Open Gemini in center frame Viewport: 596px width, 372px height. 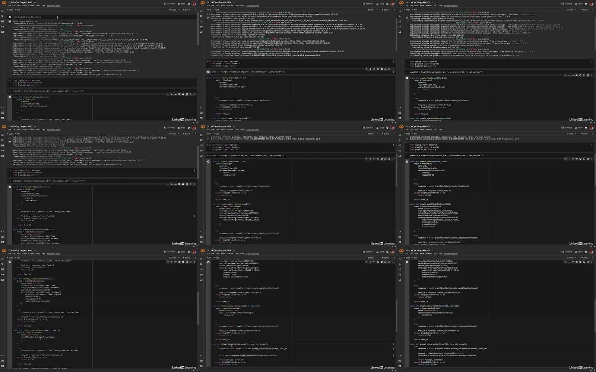[385, 134]
